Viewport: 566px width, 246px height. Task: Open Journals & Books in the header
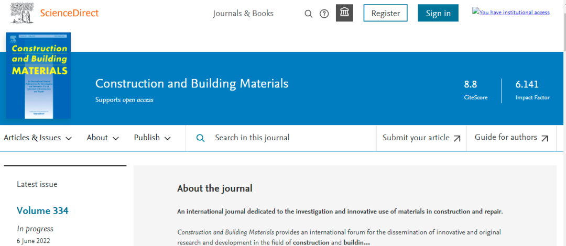click(x=243, y=14)
